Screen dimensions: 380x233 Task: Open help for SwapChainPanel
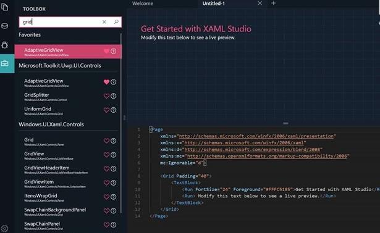click(x=113, y=225)
